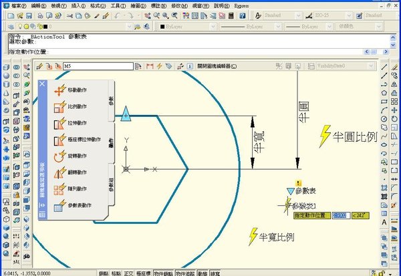Viewport: 401px width, 276px height.
Task: Switch to the 參數組 palette tab
Action: tap(111, 184)
